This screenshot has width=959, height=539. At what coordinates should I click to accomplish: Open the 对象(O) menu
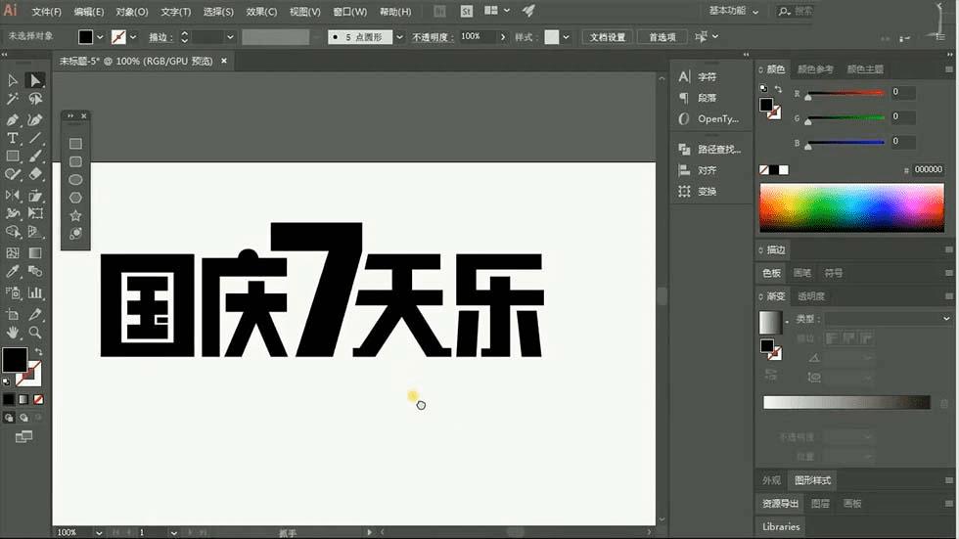click(x=132, y=12)
